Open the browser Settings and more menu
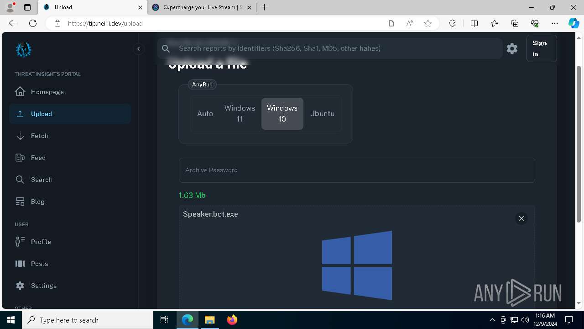This screenshot has width=584, height=329. (555, 23)
